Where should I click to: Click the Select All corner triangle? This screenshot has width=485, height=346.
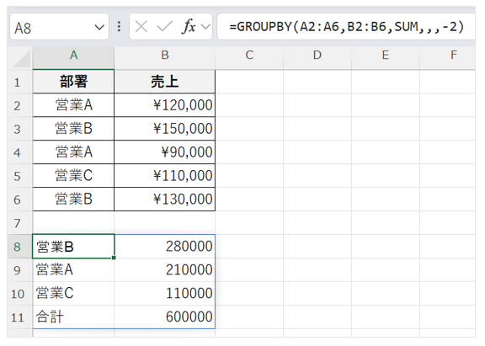point(21,58)
